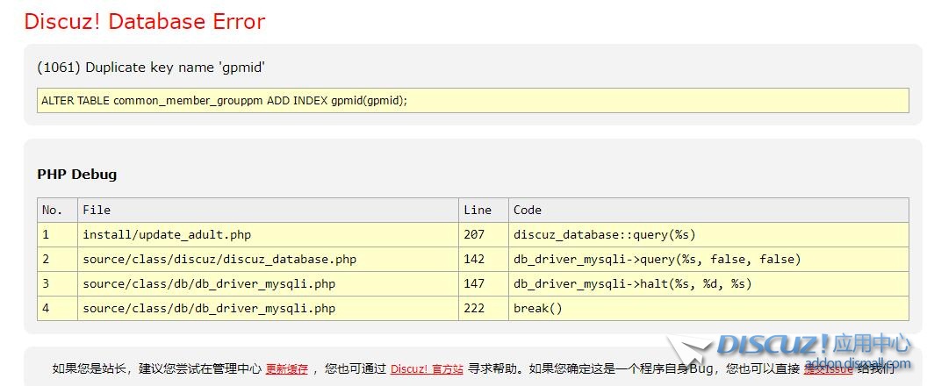The height and width of the screenshot is (386, 927).
Task: Select install/update_adult.php file cell
Action: tap(167, 235)
